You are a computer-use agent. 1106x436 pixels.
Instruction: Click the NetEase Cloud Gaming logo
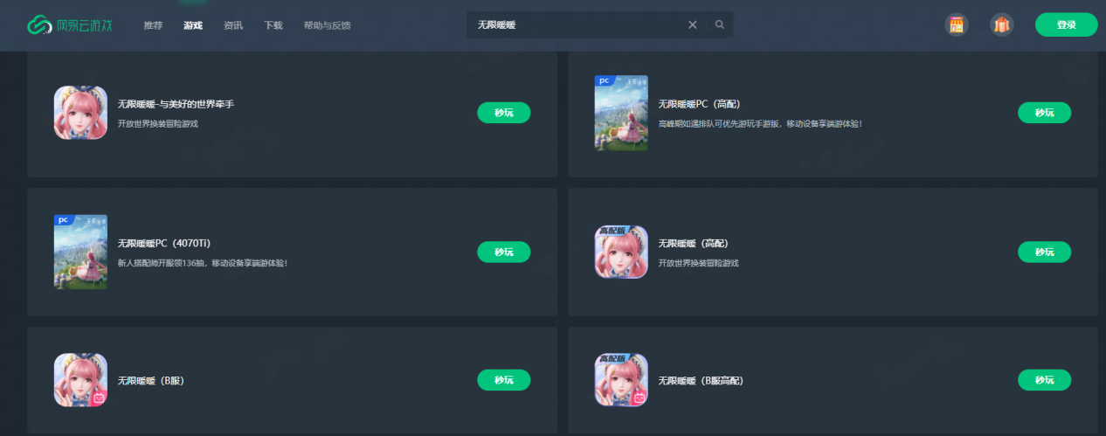click(69, 25)
